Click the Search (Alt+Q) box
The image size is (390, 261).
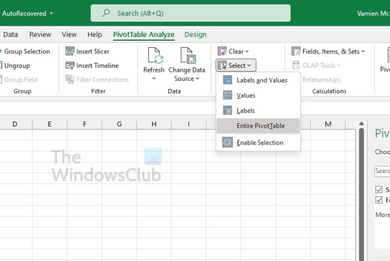pyautogui.click(x=191, y=13)
